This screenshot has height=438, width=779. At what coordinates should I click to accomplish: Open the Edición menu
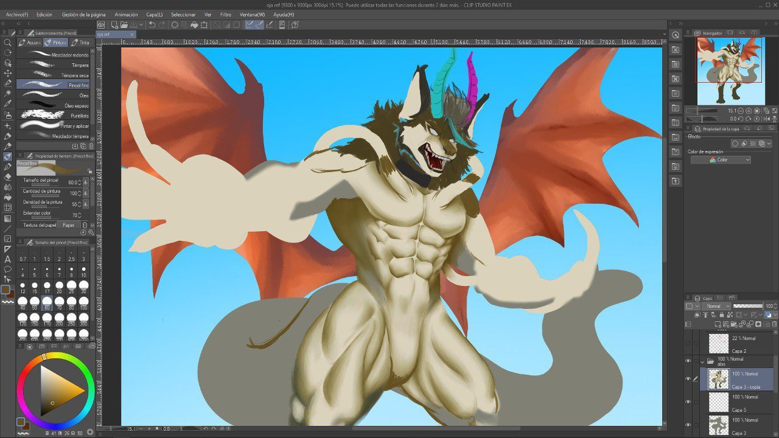[44, 14]
